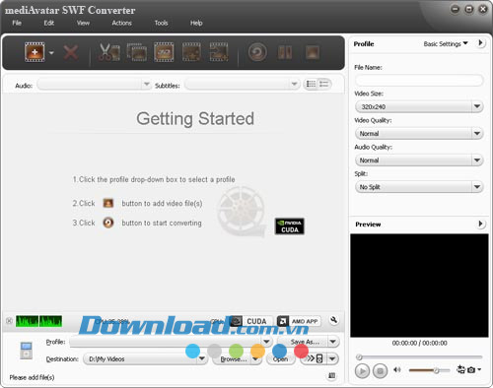Open the Video Size 320x240 dropdown

point(419,106)
